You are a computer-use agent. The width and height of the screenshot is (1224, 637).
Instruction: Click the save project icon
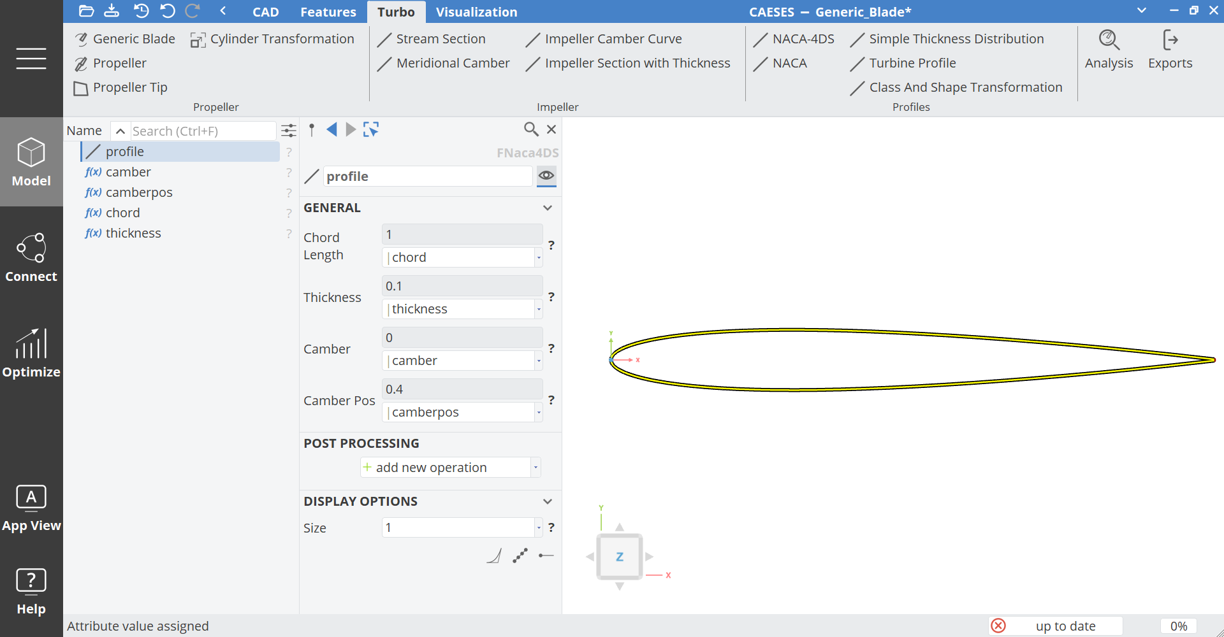[112, 11]
